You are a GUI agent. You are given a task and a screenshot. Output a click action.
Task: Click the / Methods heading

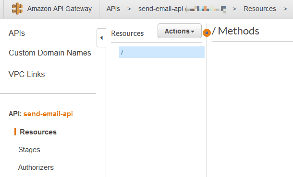point(235,31)
